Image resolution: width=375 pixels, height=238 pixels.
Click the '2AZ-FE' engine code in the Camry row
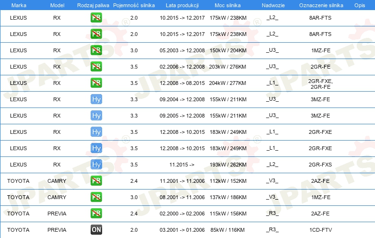[x=320, y=181]
